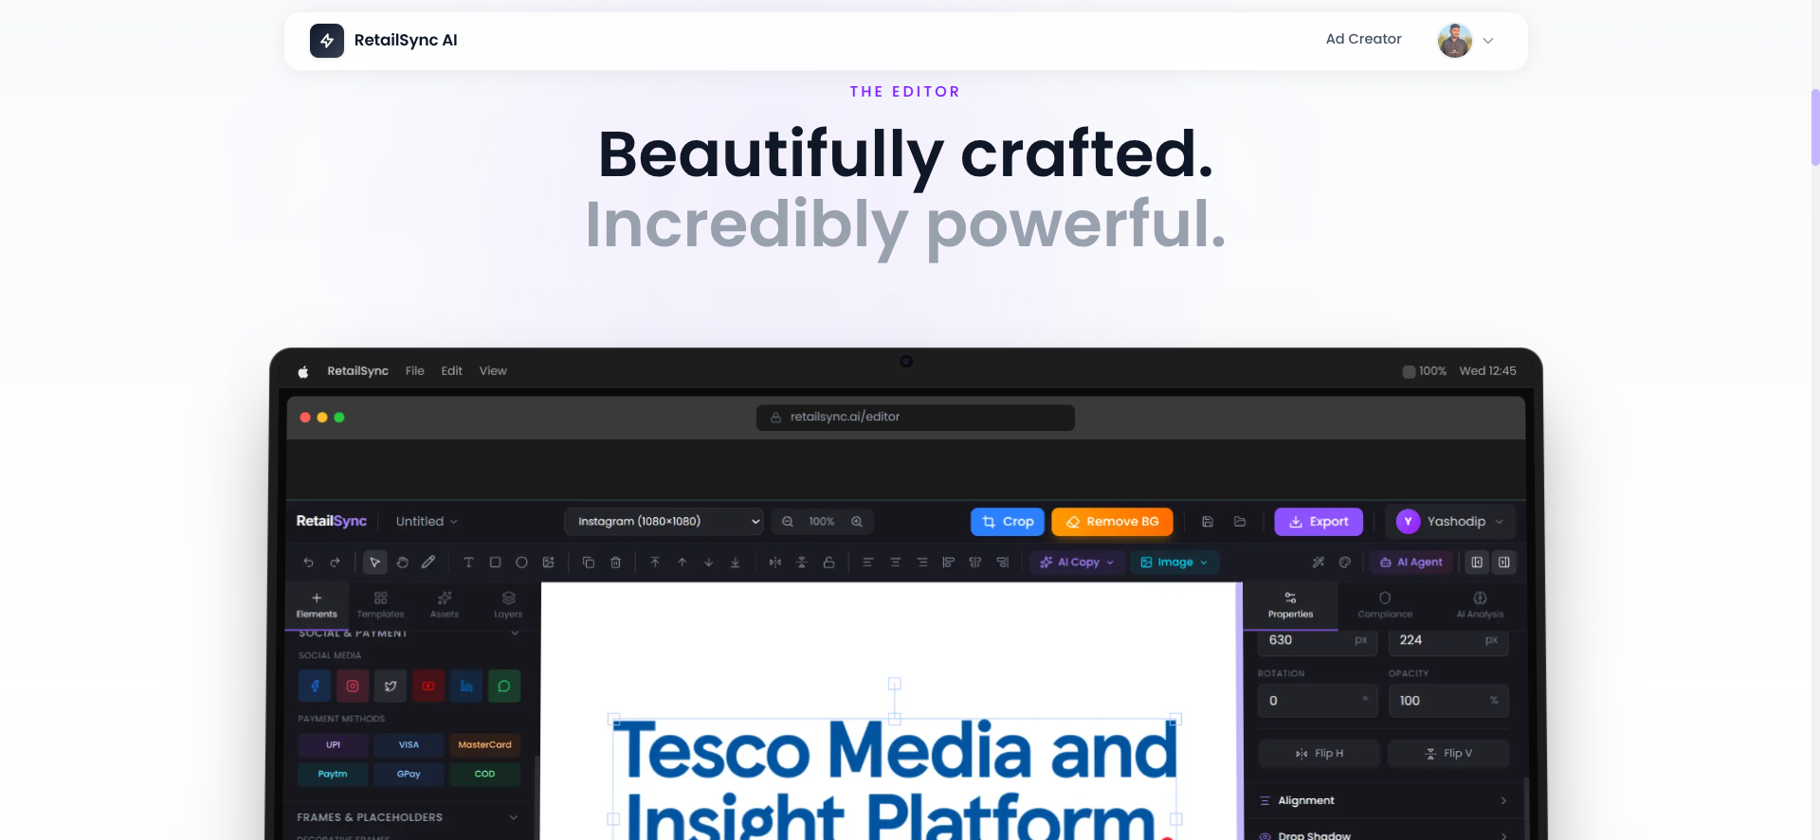Click the undo arrow in editor toolbar
Screen dimensions: 1820x840
(x=308, y=563)
